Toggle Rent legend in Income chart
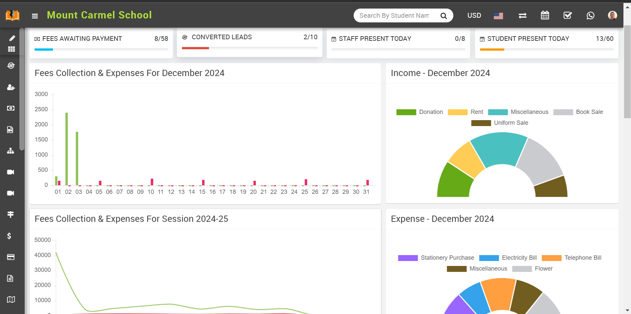The width and height of the screenshot is (631, 314). pyautogui.click(x=466, y=112)
